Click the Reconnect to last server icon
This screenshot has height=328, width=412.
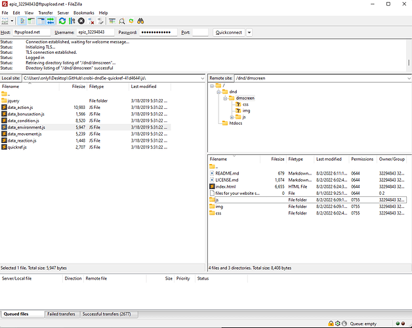click(100, 21)
